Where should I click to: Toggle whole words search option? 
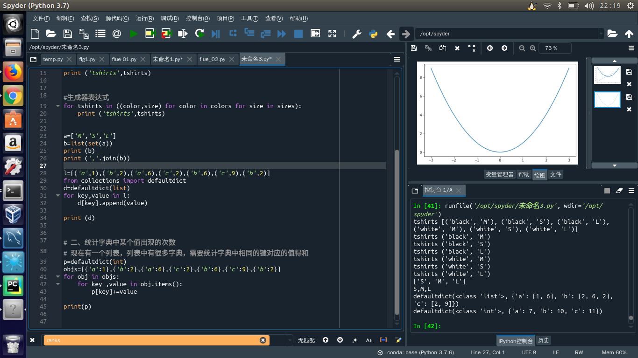[x=383, y=340]
